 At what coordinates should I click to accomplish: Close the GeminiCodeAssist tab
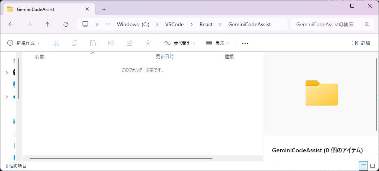tap(87, 10)
